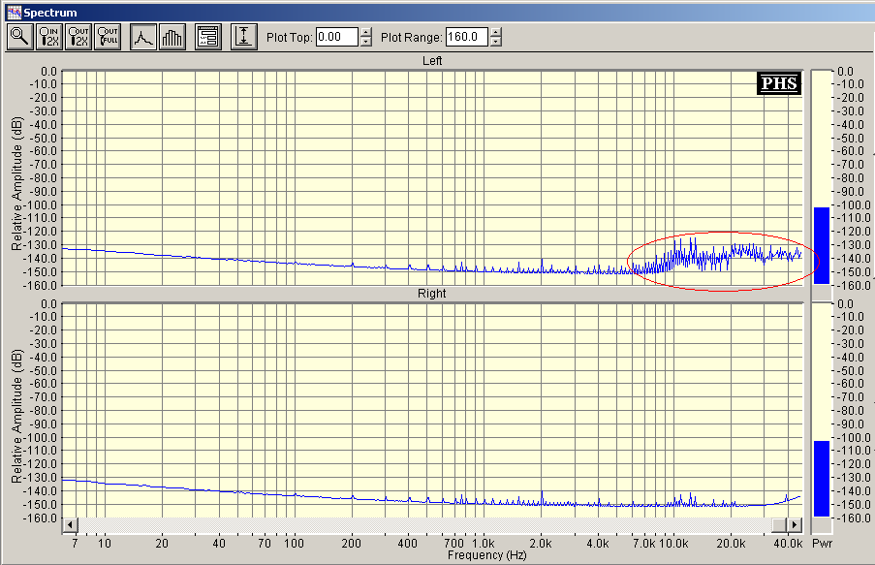Viewport: 875px width, 565px height.
Task: Click the Left channel power meter bar
Action: tap(821, 245)
